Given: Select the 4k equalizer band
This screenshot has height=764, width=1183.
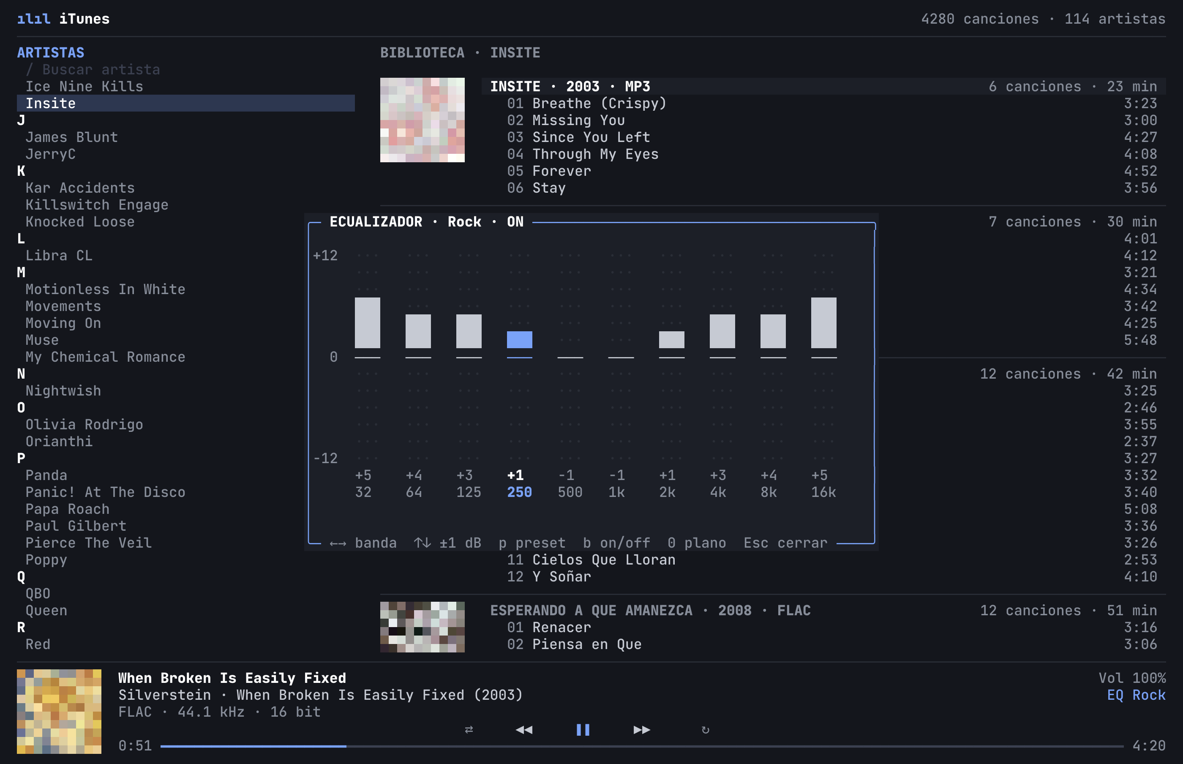Looking at the screenshot, I should (722, 331).
